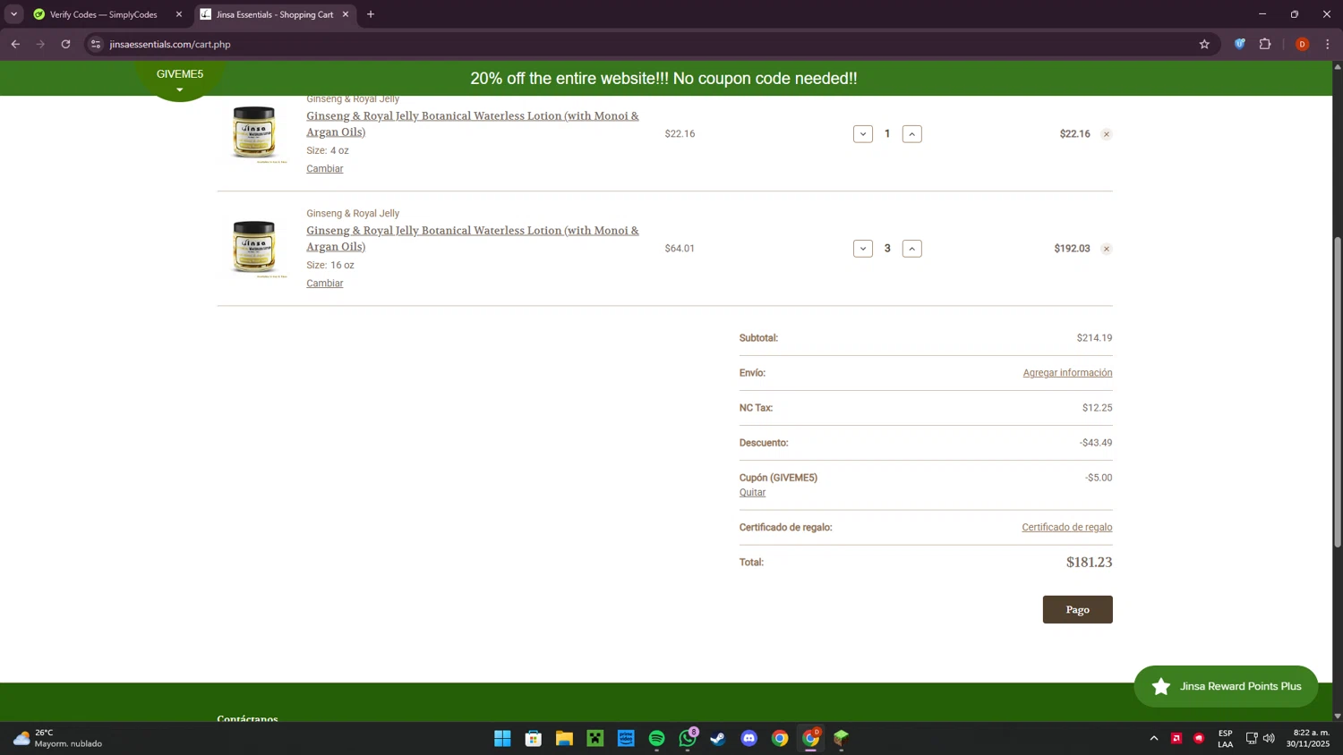Open the volume control in the tray
The height and width of the screenshot is (755, 1343).
[x=1269, y=738]
